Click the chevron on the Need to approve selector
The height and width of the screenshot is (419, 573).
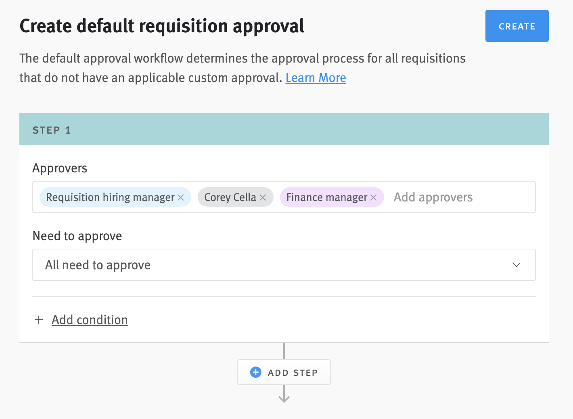[x=516, y=265]
